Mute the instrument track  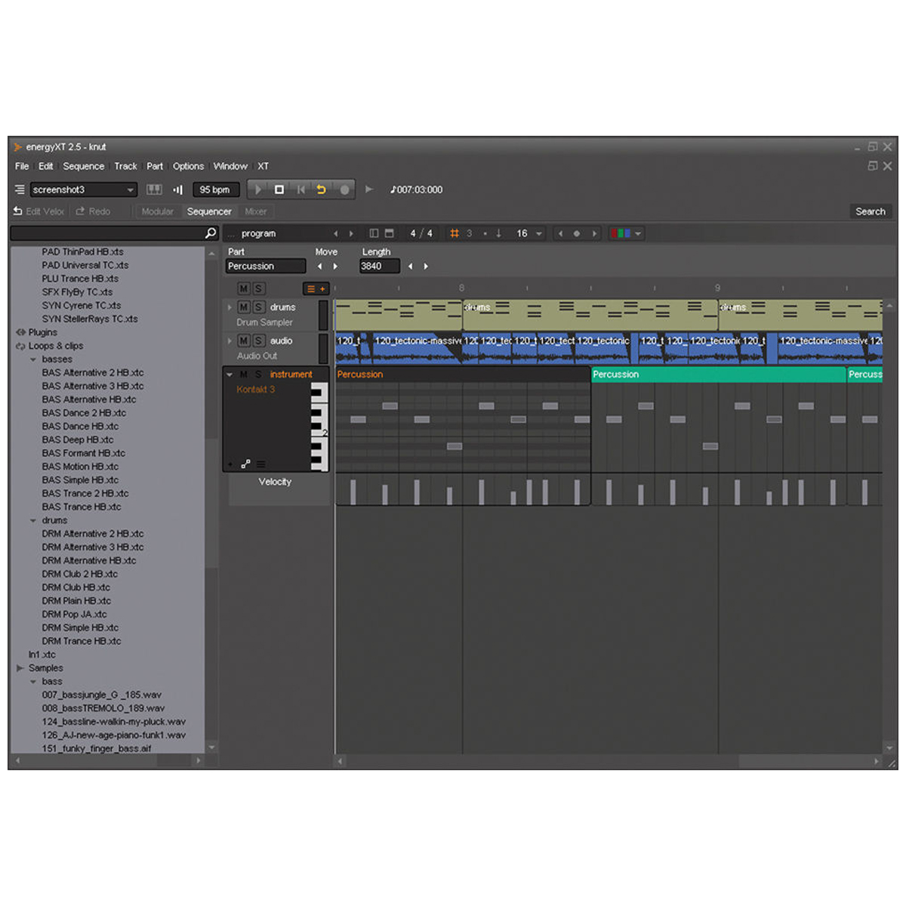tap(243, 374)
